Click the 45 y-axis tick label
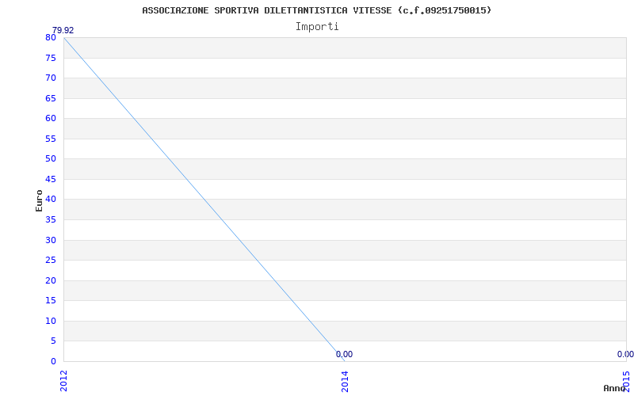The image size is (634, 396). [51, 179]
